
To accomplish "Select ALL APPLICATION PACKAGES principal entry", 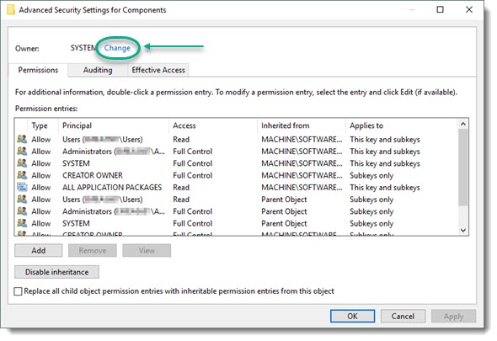I will click(x=112, y=187).
